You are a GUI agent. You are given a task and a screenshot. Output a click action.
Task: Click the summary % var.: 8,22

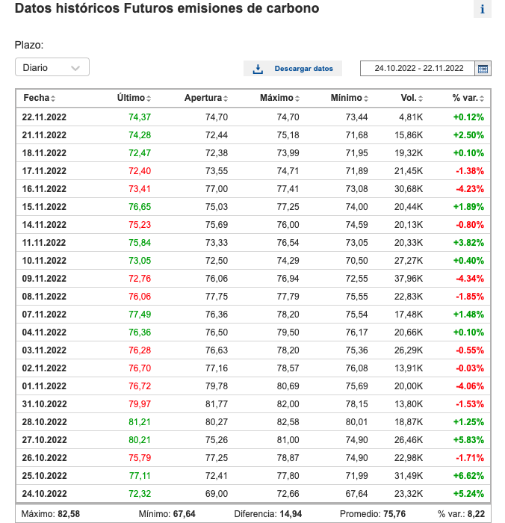coord(462,514)
